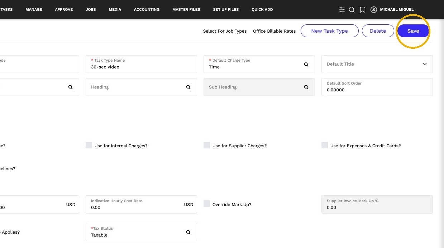Toggle Override Mark Up checkbox
Screen dimensions: 444x248
207,204
